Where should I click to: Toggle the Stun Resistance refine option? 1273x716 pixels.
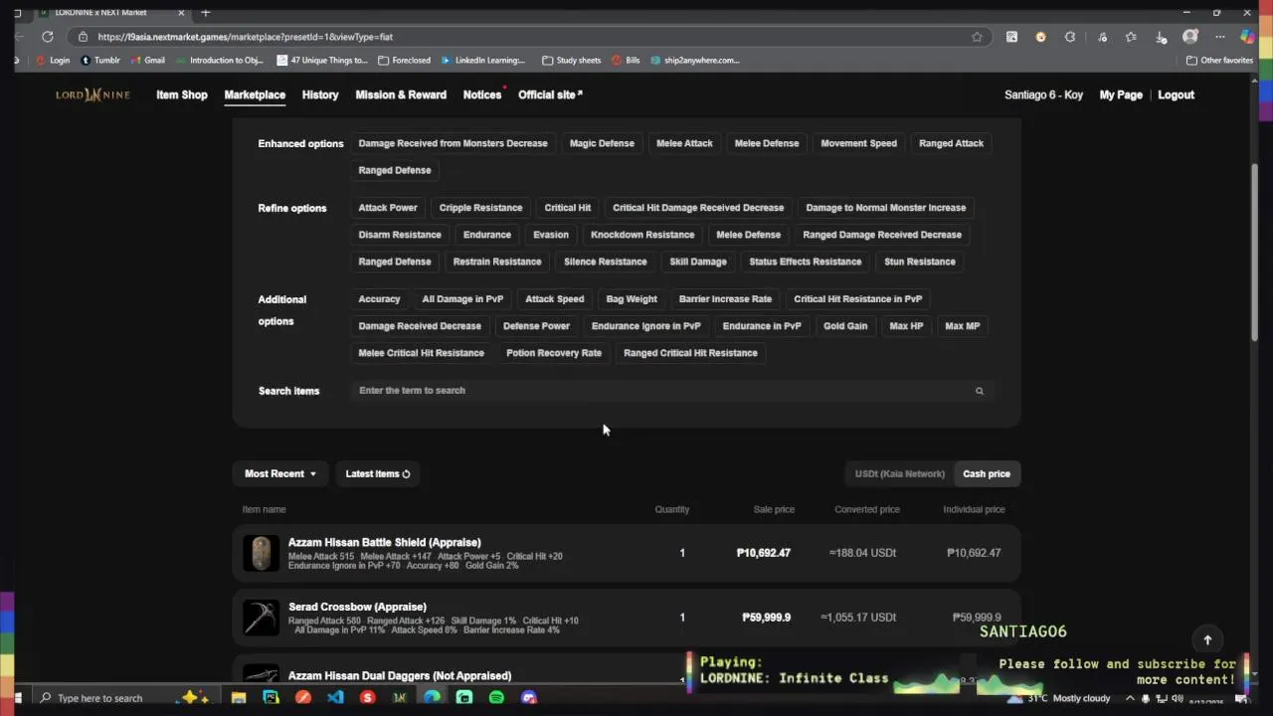pyautogui.click(x=920, y=262)
